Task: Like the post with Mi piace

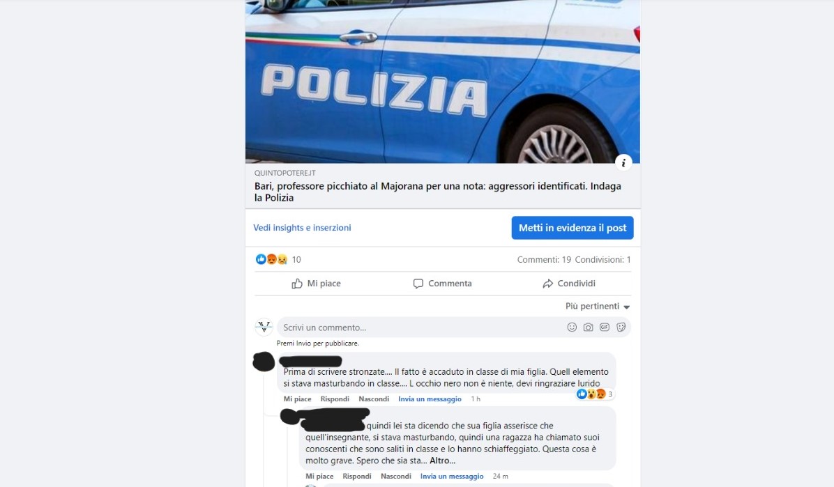Action: click(317, 284)
